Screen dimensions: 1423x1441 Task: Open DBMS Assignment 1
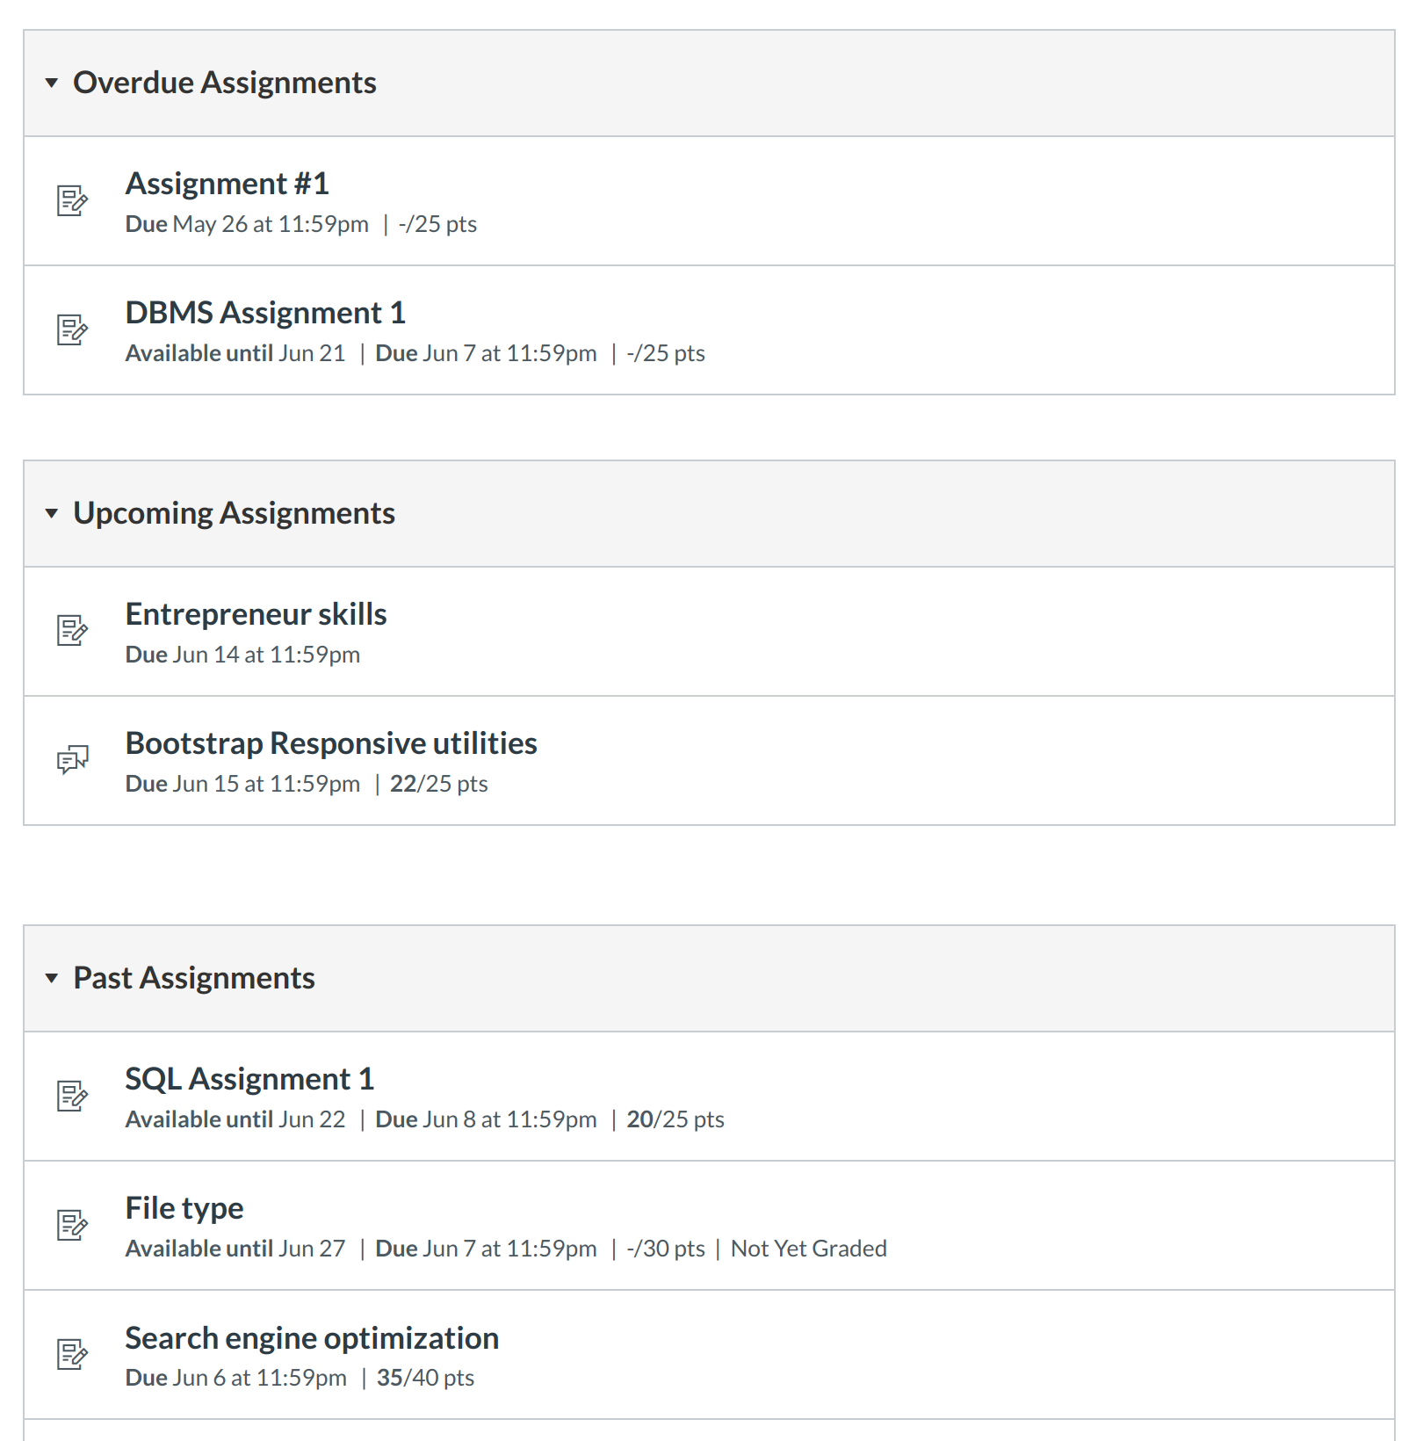pyautogui.click(x=265, y=313)
